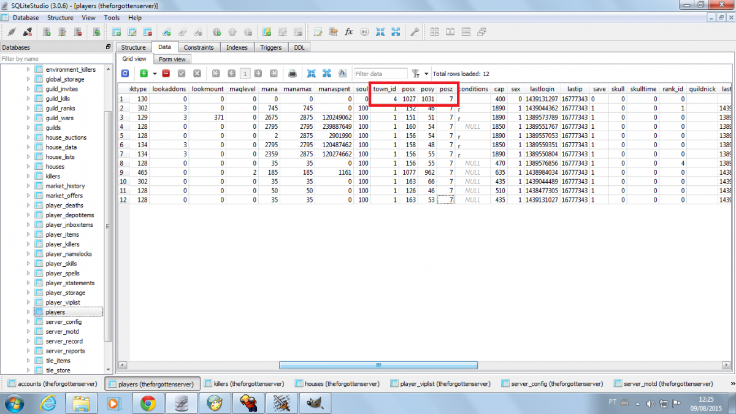This screenshot has height=414, width=736.
Task: Expand the houses table node
Action: (28, 166)
